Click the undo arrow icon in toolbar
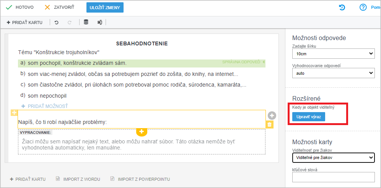Screen dimensions: 381x188 click(56, 22)
